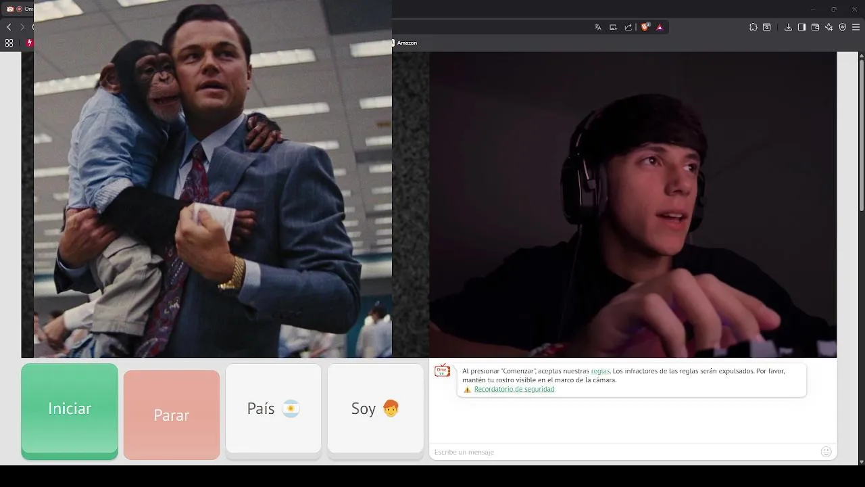Select the Ome TV browser tab
Screen dimensions: 865x487
[x=19, y=9]
